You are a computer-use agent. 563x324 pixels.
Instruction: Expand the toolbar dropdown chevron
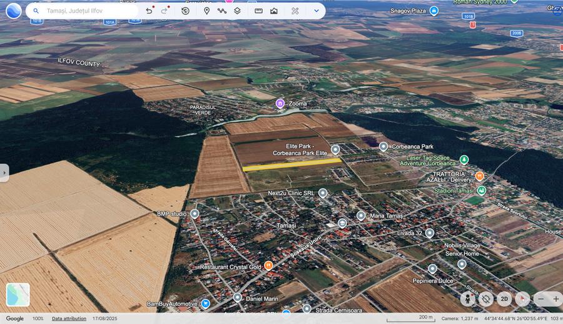(316, 11)
